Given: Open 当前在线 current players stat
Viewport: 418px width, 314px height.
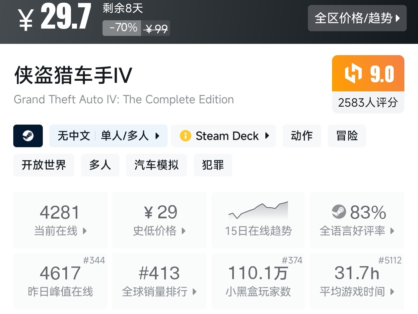Looking at the screenshot, I should click(60, 220).
